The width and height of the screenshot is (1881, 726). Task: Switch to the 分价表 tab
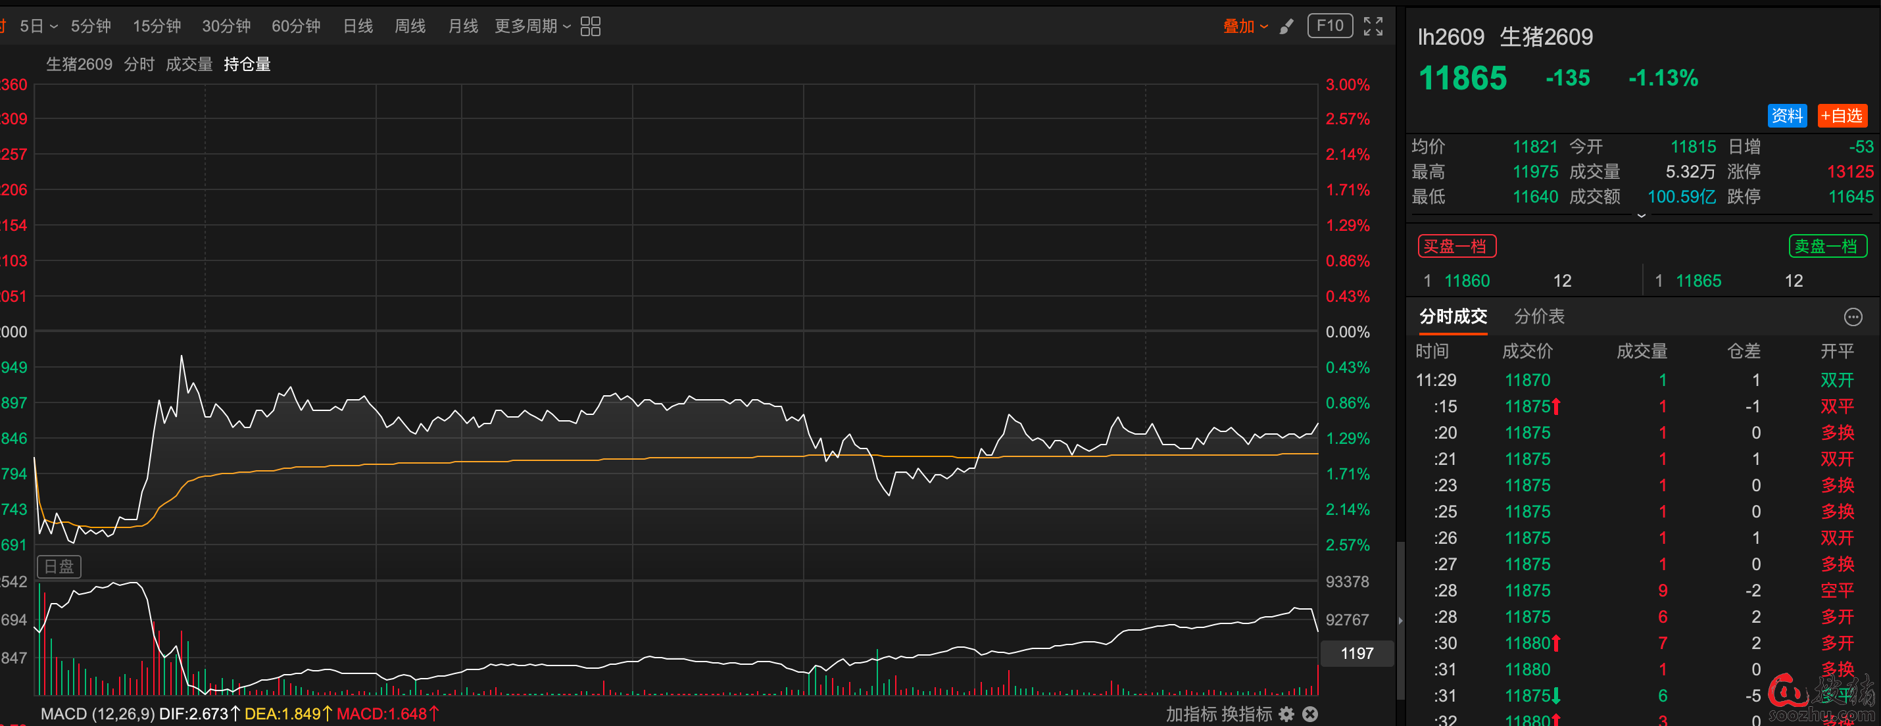(1539, 316)
